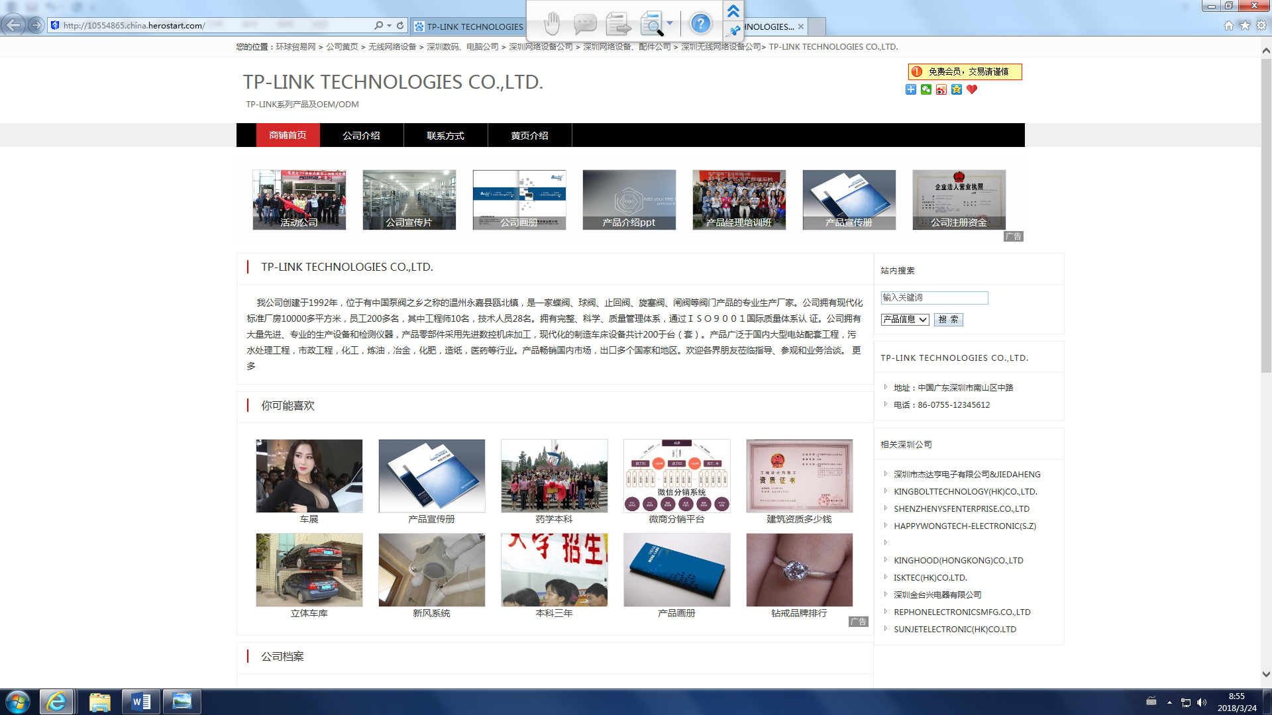Open the Windows Start button

click(x=18, y=702)
